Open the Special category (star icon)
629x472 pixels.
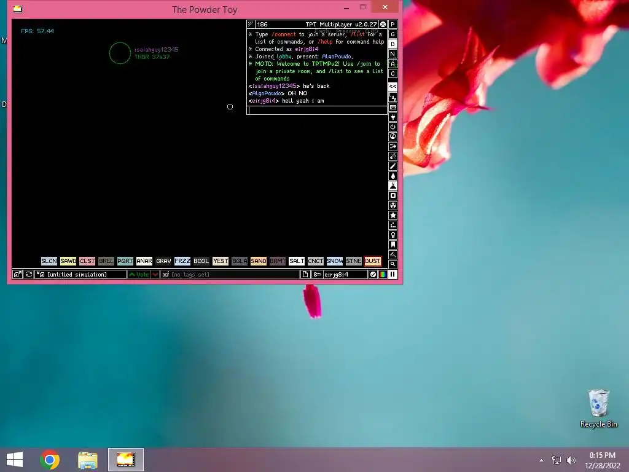point(393,215)
